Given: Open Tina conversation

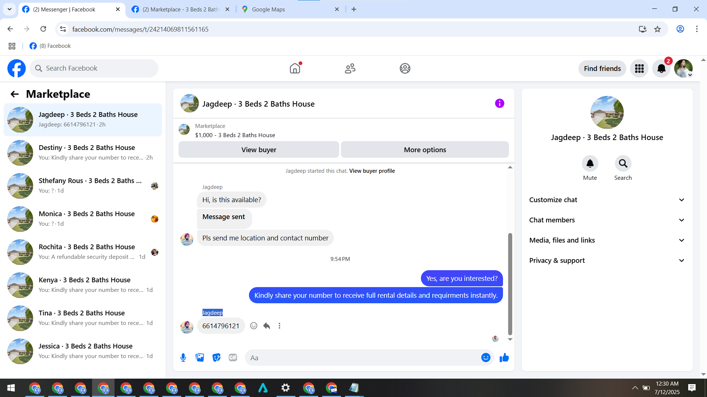Looking at the screenshot, I should click(x=83, y=318).
